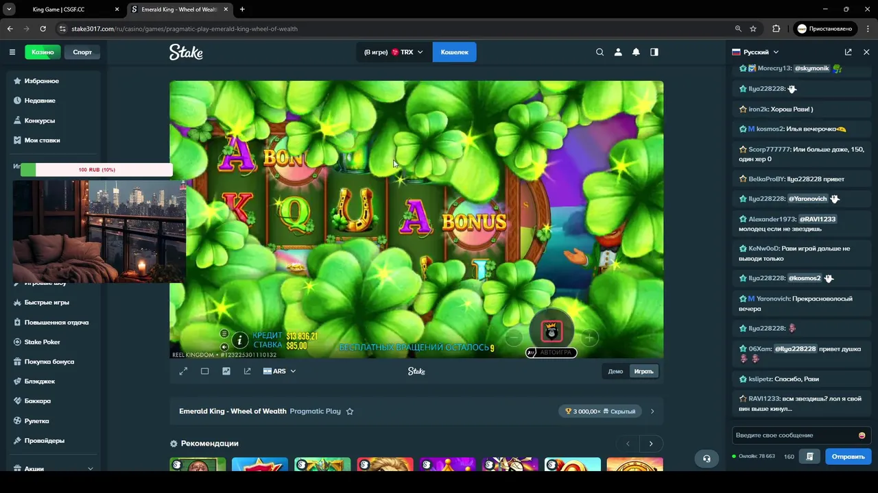878x493 pixels.
Task: Pop out chat into new window
Action: [849, 52]
